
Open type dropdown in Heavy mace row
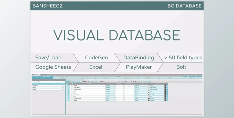point(110,95)
